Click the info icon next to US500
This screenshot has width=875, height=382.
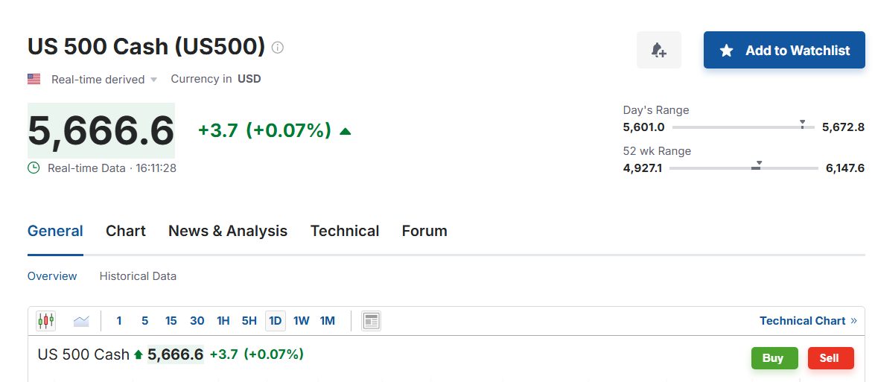278,48
